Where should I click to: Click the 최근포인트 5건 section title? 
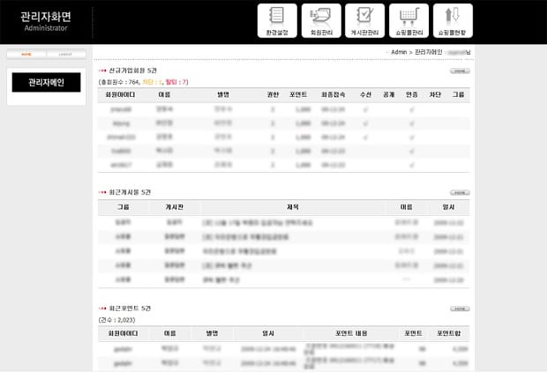click(130, 309)
